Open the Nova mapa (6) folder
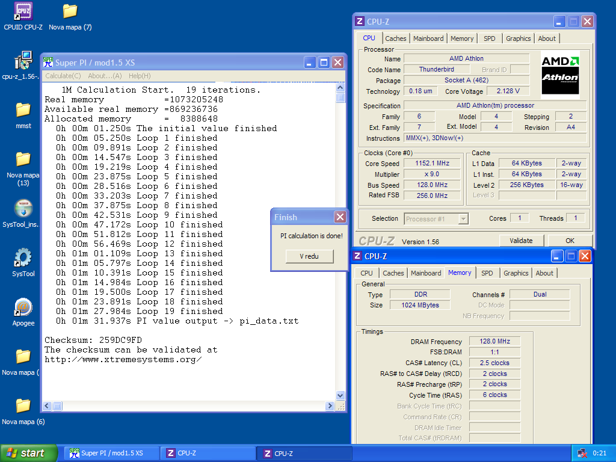This screenshot has width=616, height=462. coord(23,410)
